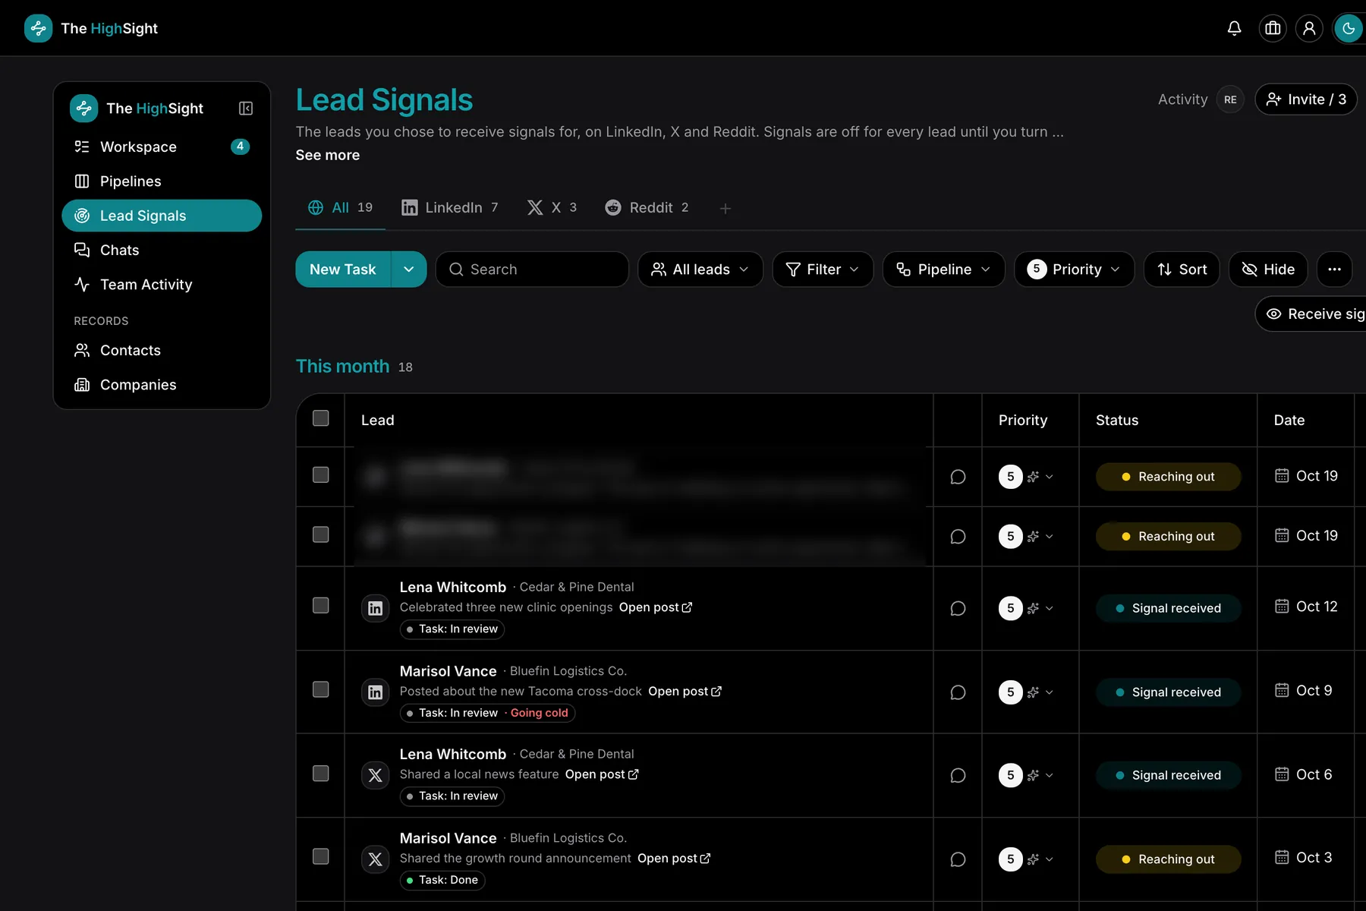This screenshot has width=1366, height=911.
Task: Toggle dark mode moon icon
Action: [1349, 29]
